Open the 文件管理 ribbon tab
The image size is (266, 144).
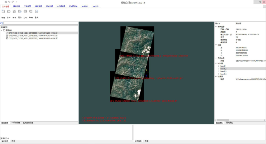5,6
